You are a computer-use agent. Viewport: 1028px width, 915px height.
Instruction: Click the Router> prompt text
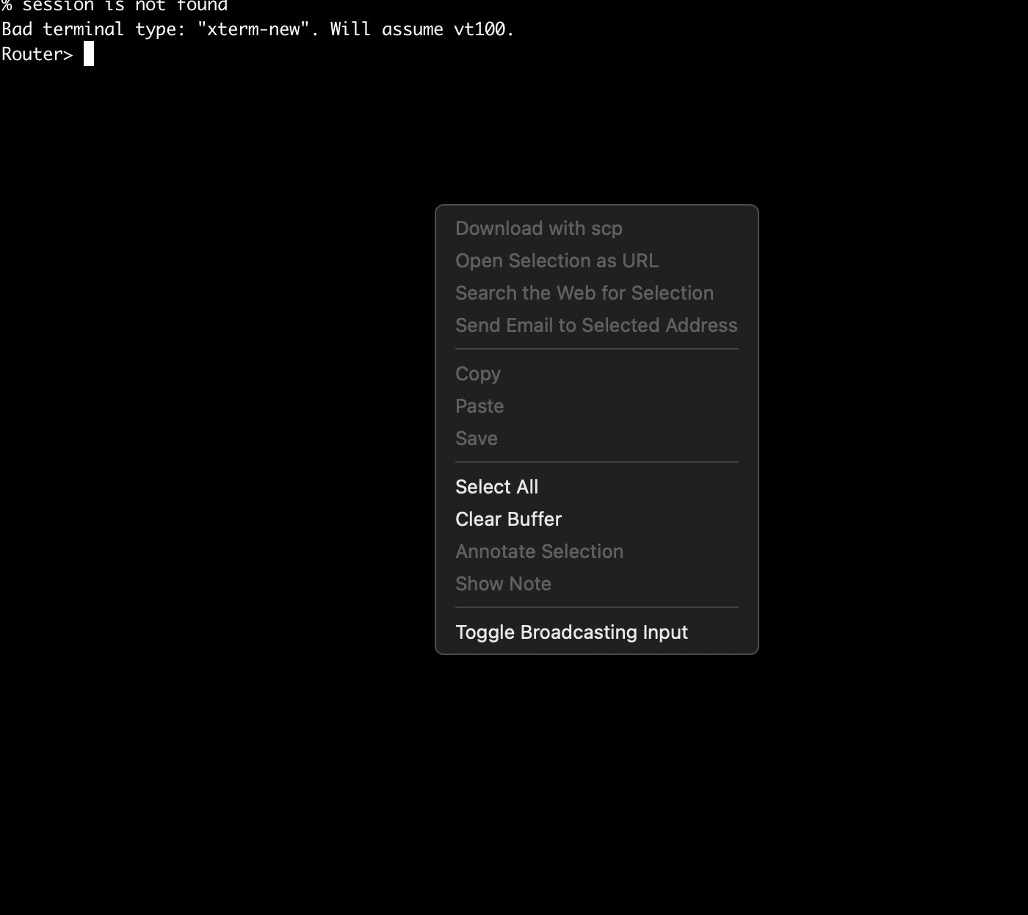(37, 54)
